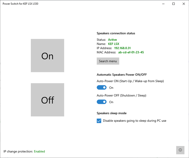Maximize the Power Switch window

coord(174,4)
